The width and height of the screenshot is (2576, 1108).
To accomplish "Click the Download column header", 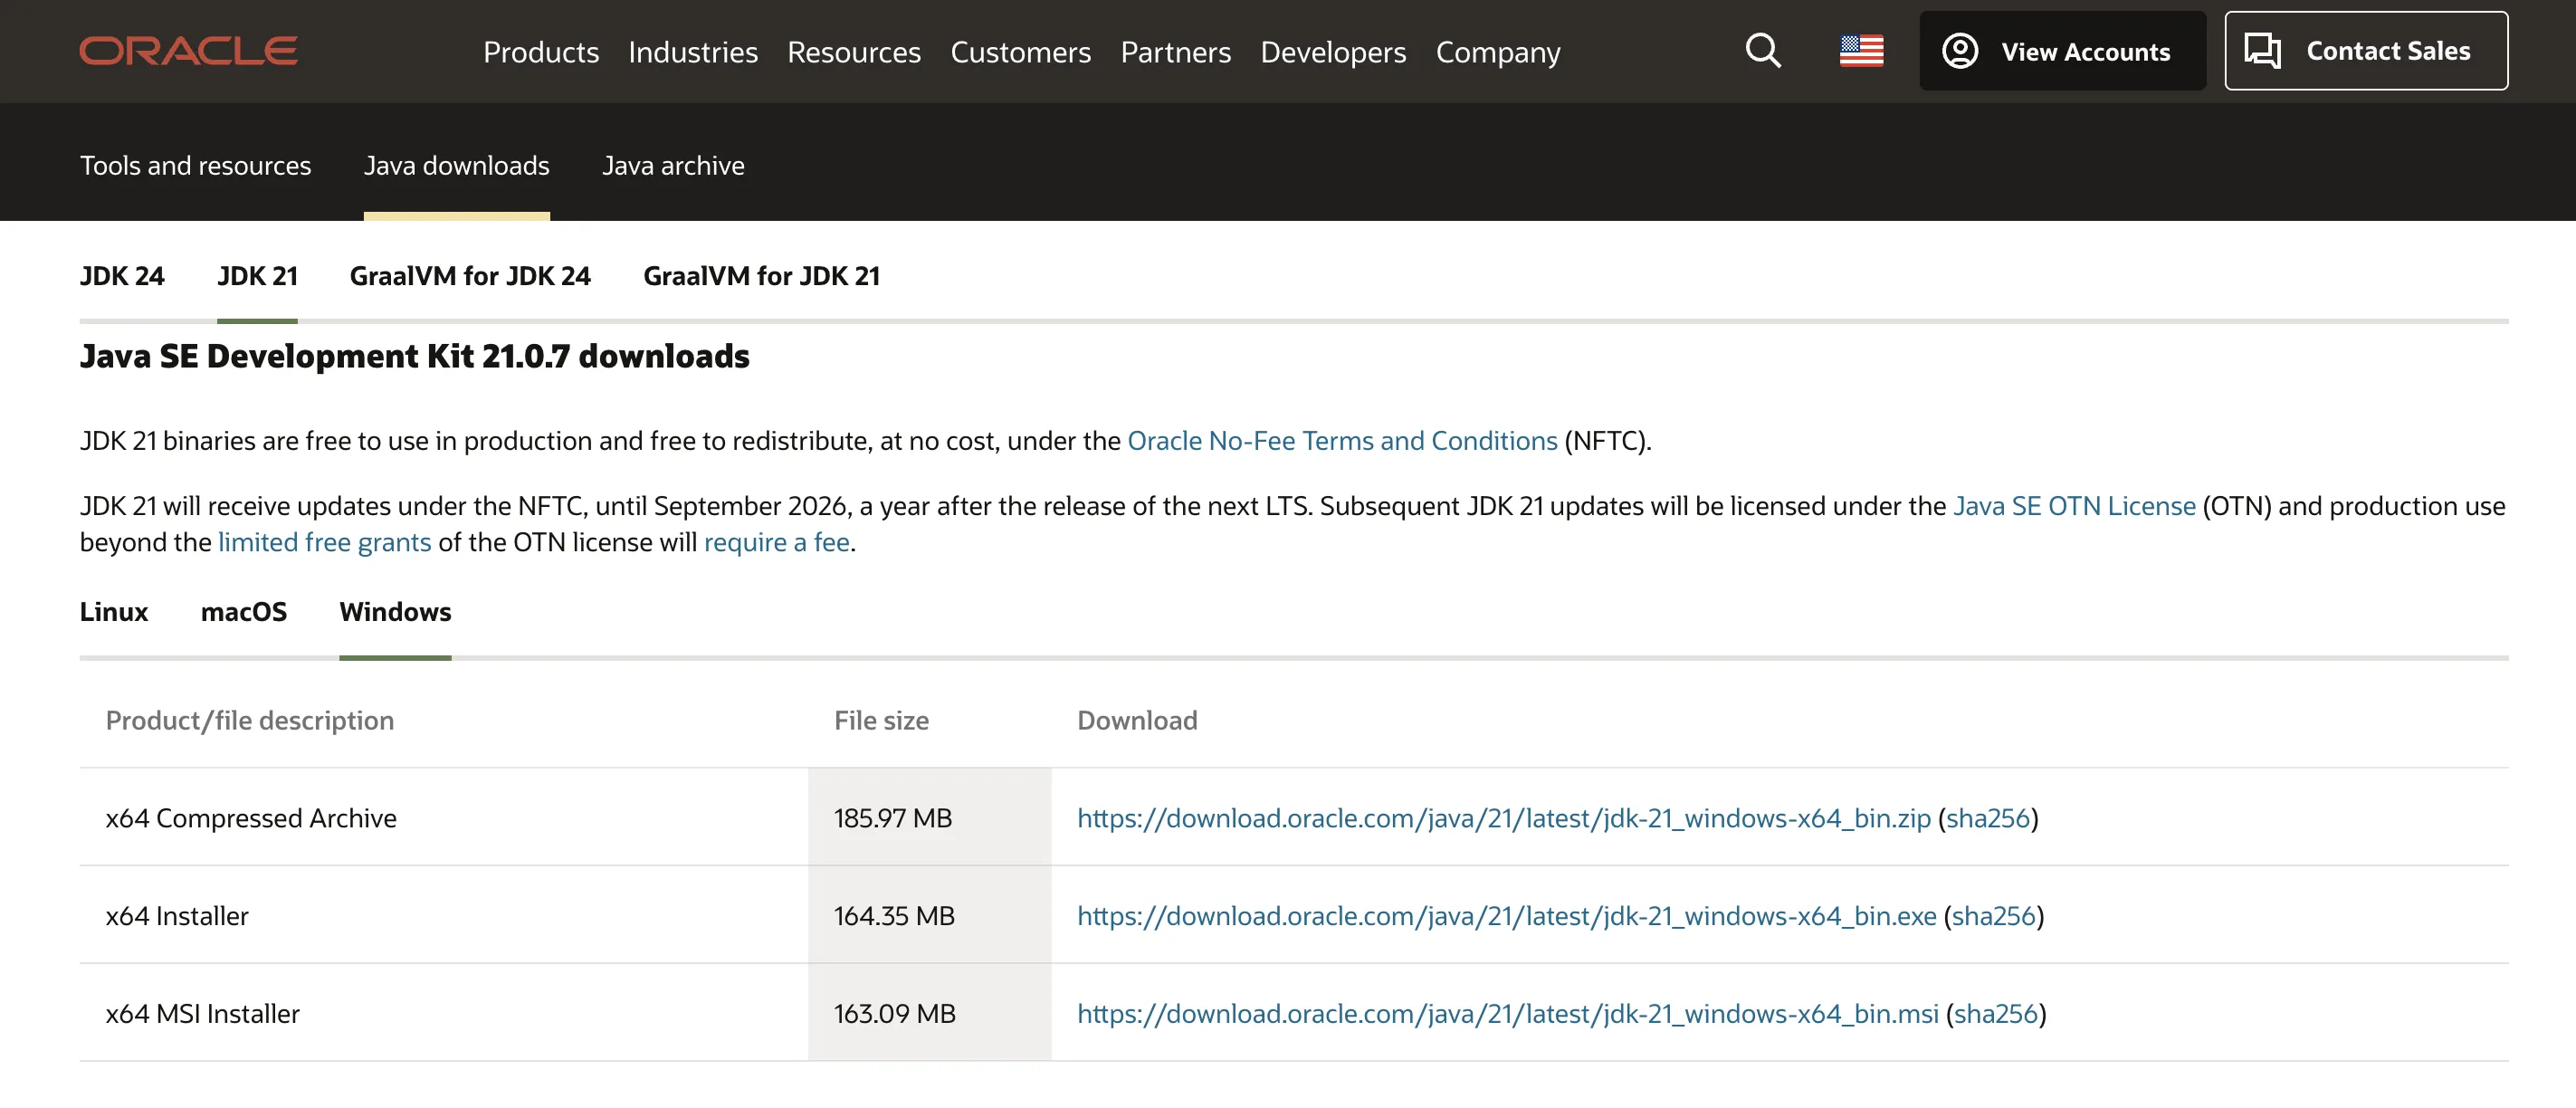I will [1137, 720].
